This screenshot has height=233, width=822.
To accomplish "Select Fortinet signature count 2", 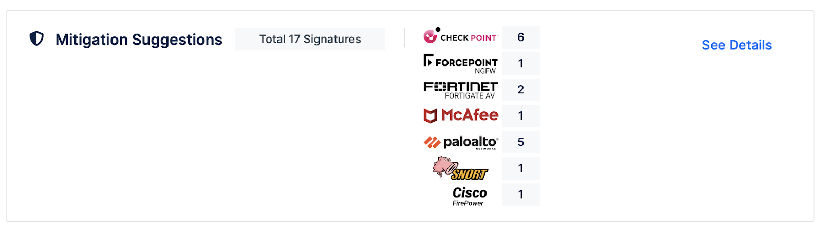I will tap(520, 90).
